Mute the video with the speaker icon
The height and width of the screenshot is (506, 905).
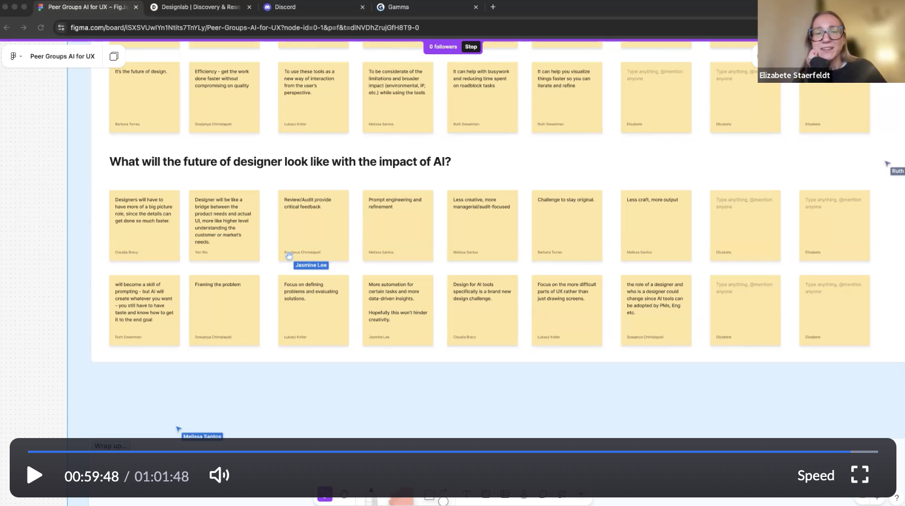[x=219, y=475]
